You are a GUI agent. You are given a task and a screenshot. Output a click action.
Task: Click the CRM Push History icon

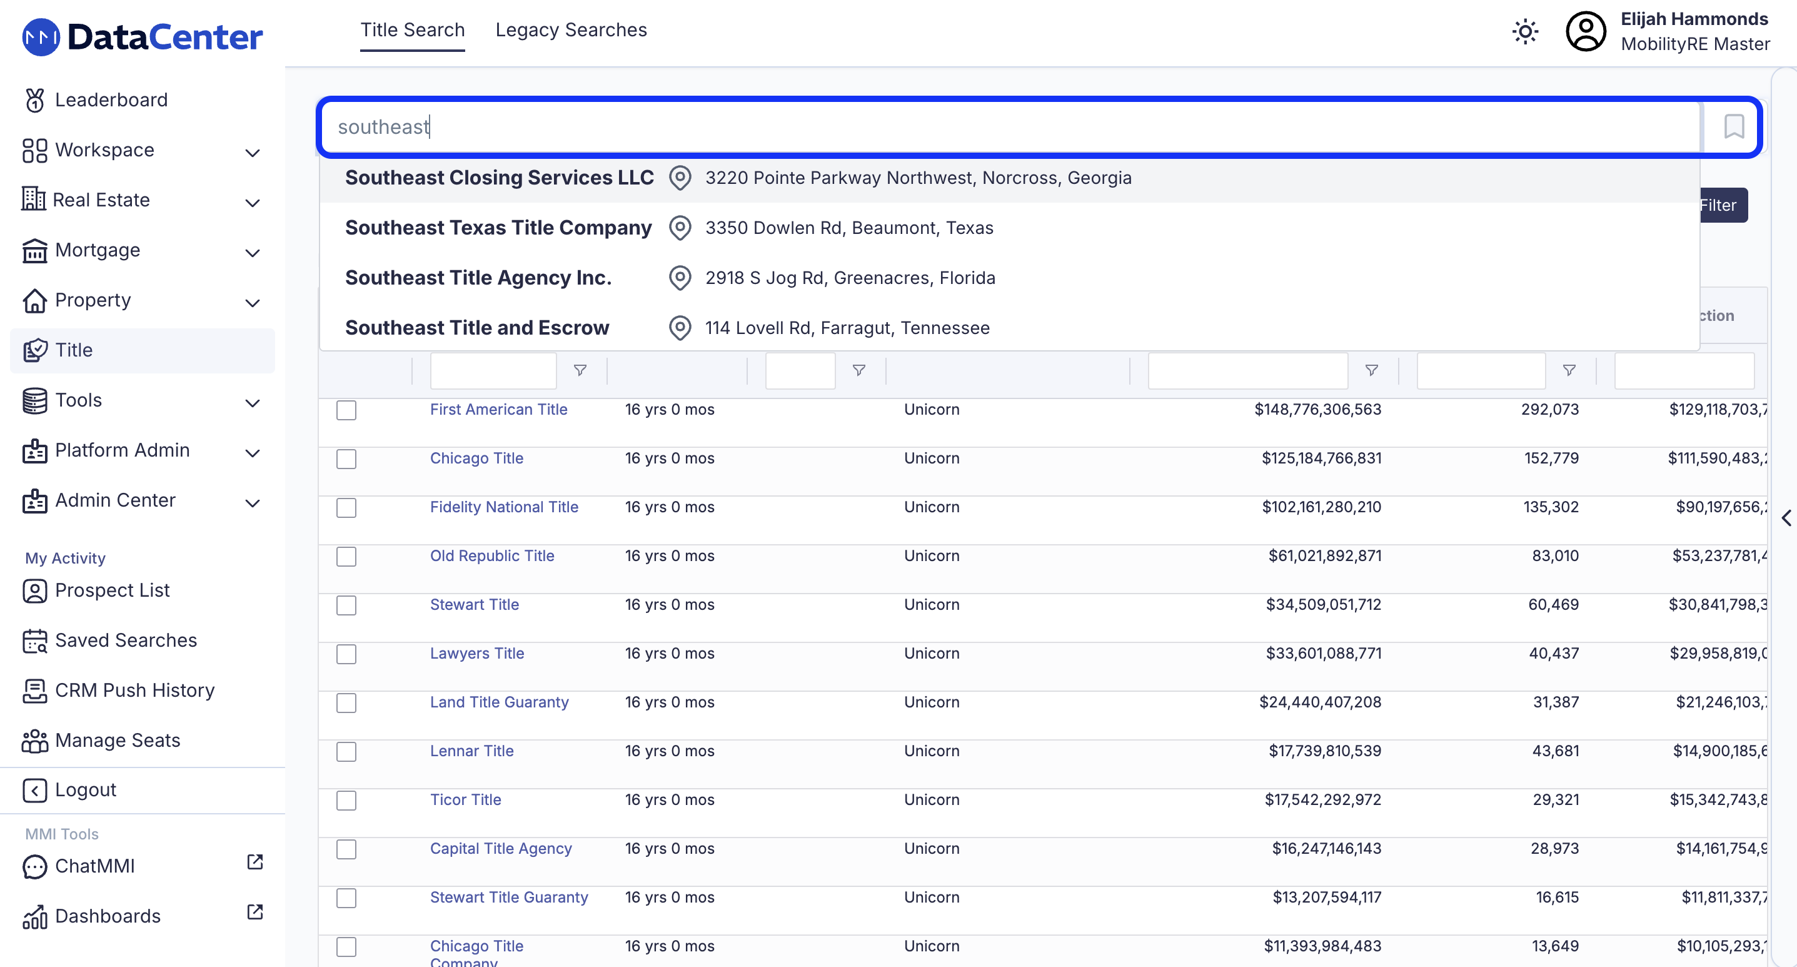click(x=34, y=691)
